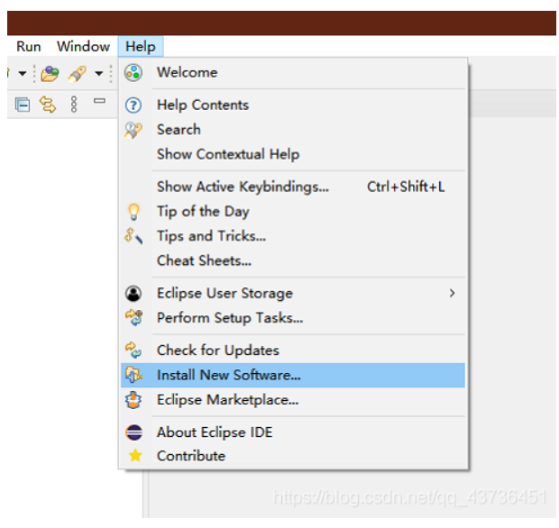Click the Eclipse Marketplace icon
Screen dimensions: 559x528
click(133, 400)
